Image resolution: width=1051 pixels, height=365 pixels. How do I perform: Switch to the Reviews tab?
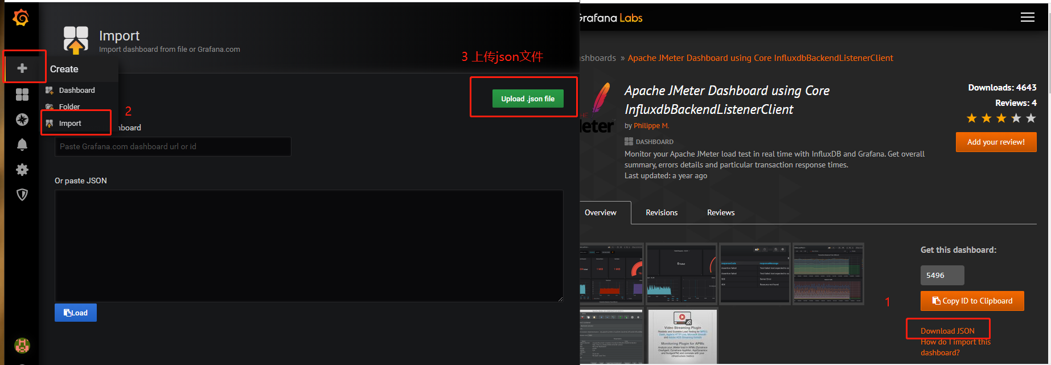[721, 212]
